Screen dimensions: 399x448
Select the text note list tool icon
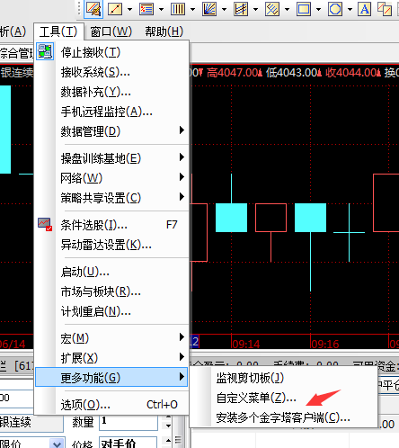[x=146, y=9]
